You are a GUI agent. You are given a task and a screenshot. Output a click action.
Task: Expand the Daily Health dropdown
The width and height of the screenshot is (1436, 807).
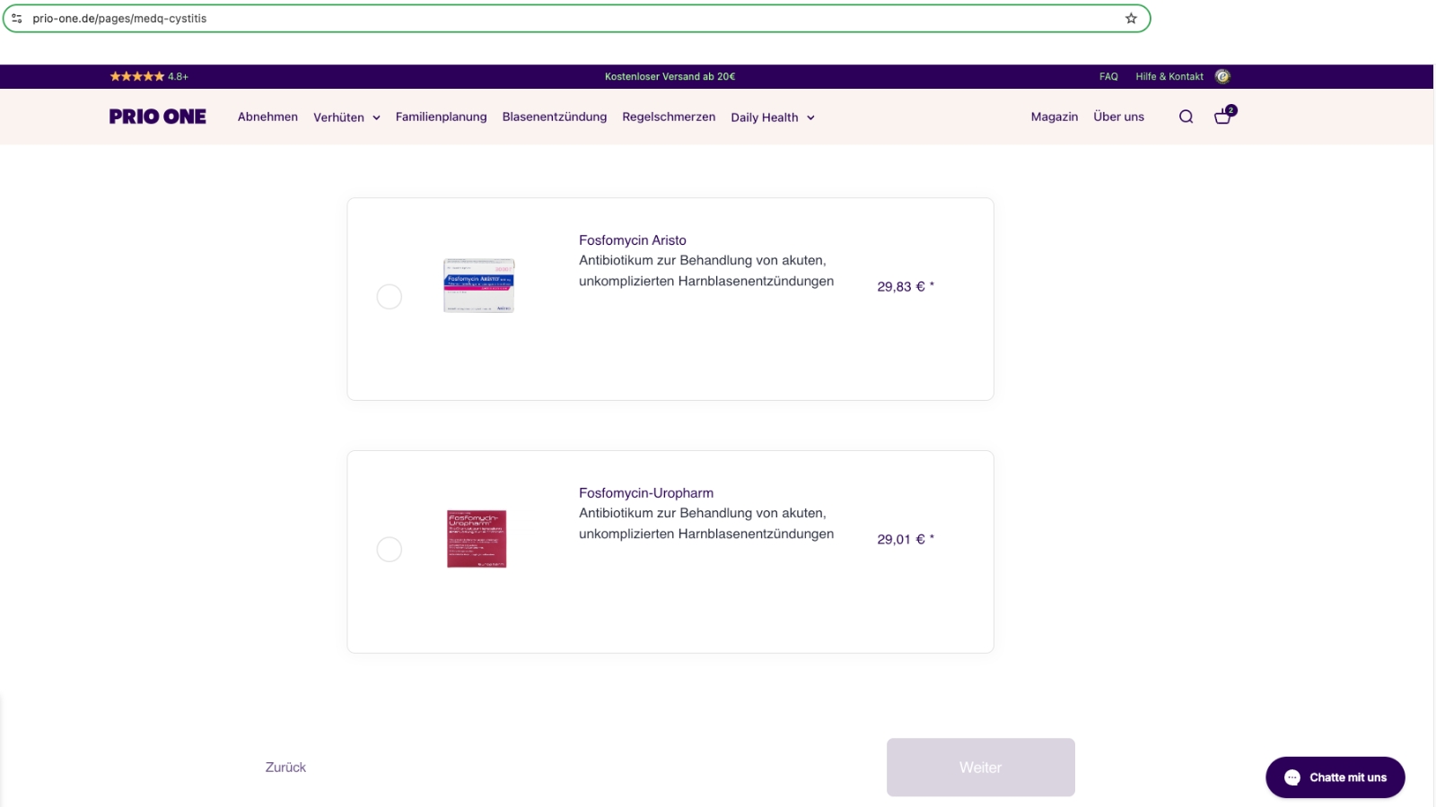pos(772,117)
